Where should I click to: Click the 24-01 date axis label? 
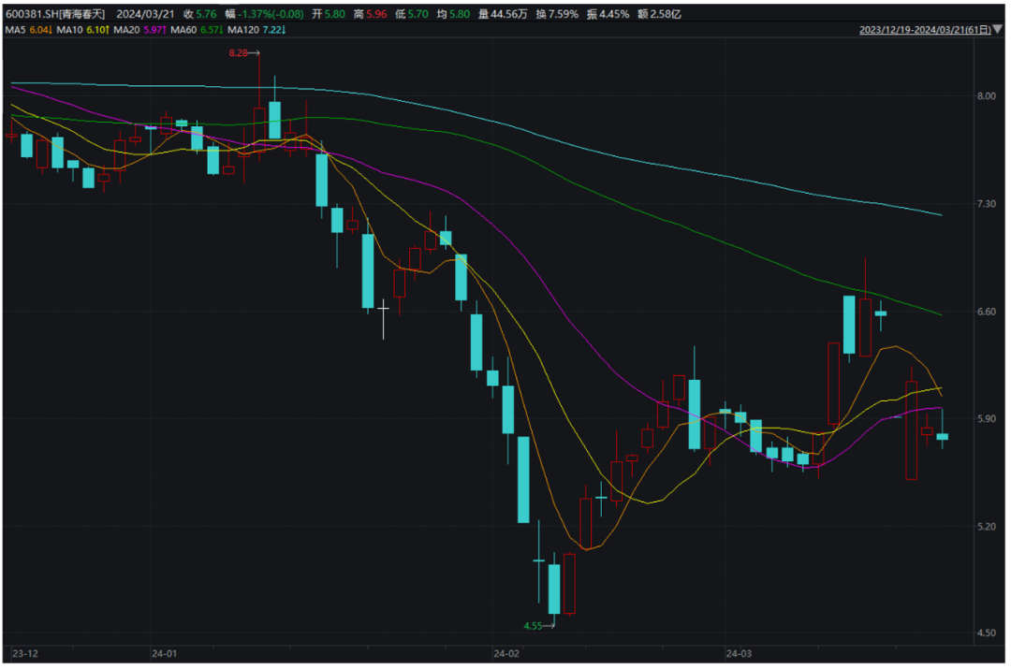coord(164,653)
